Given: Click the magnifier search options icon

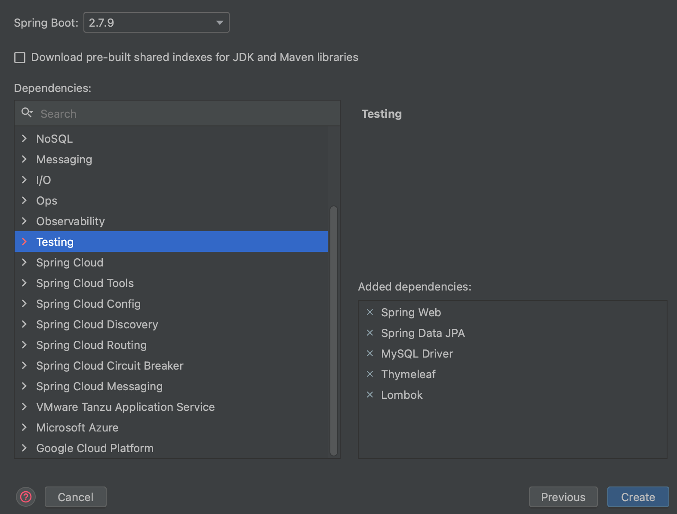Looking at the screenshot, I should (27, 113).
